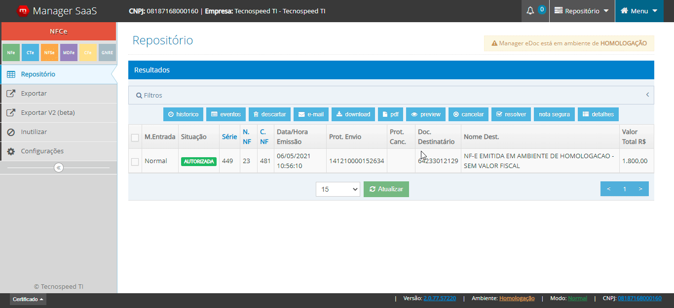This screenshot has height=308, width=674.
Task: Click the Manager SaaS logo icon
Action: (x=23, y=11)
